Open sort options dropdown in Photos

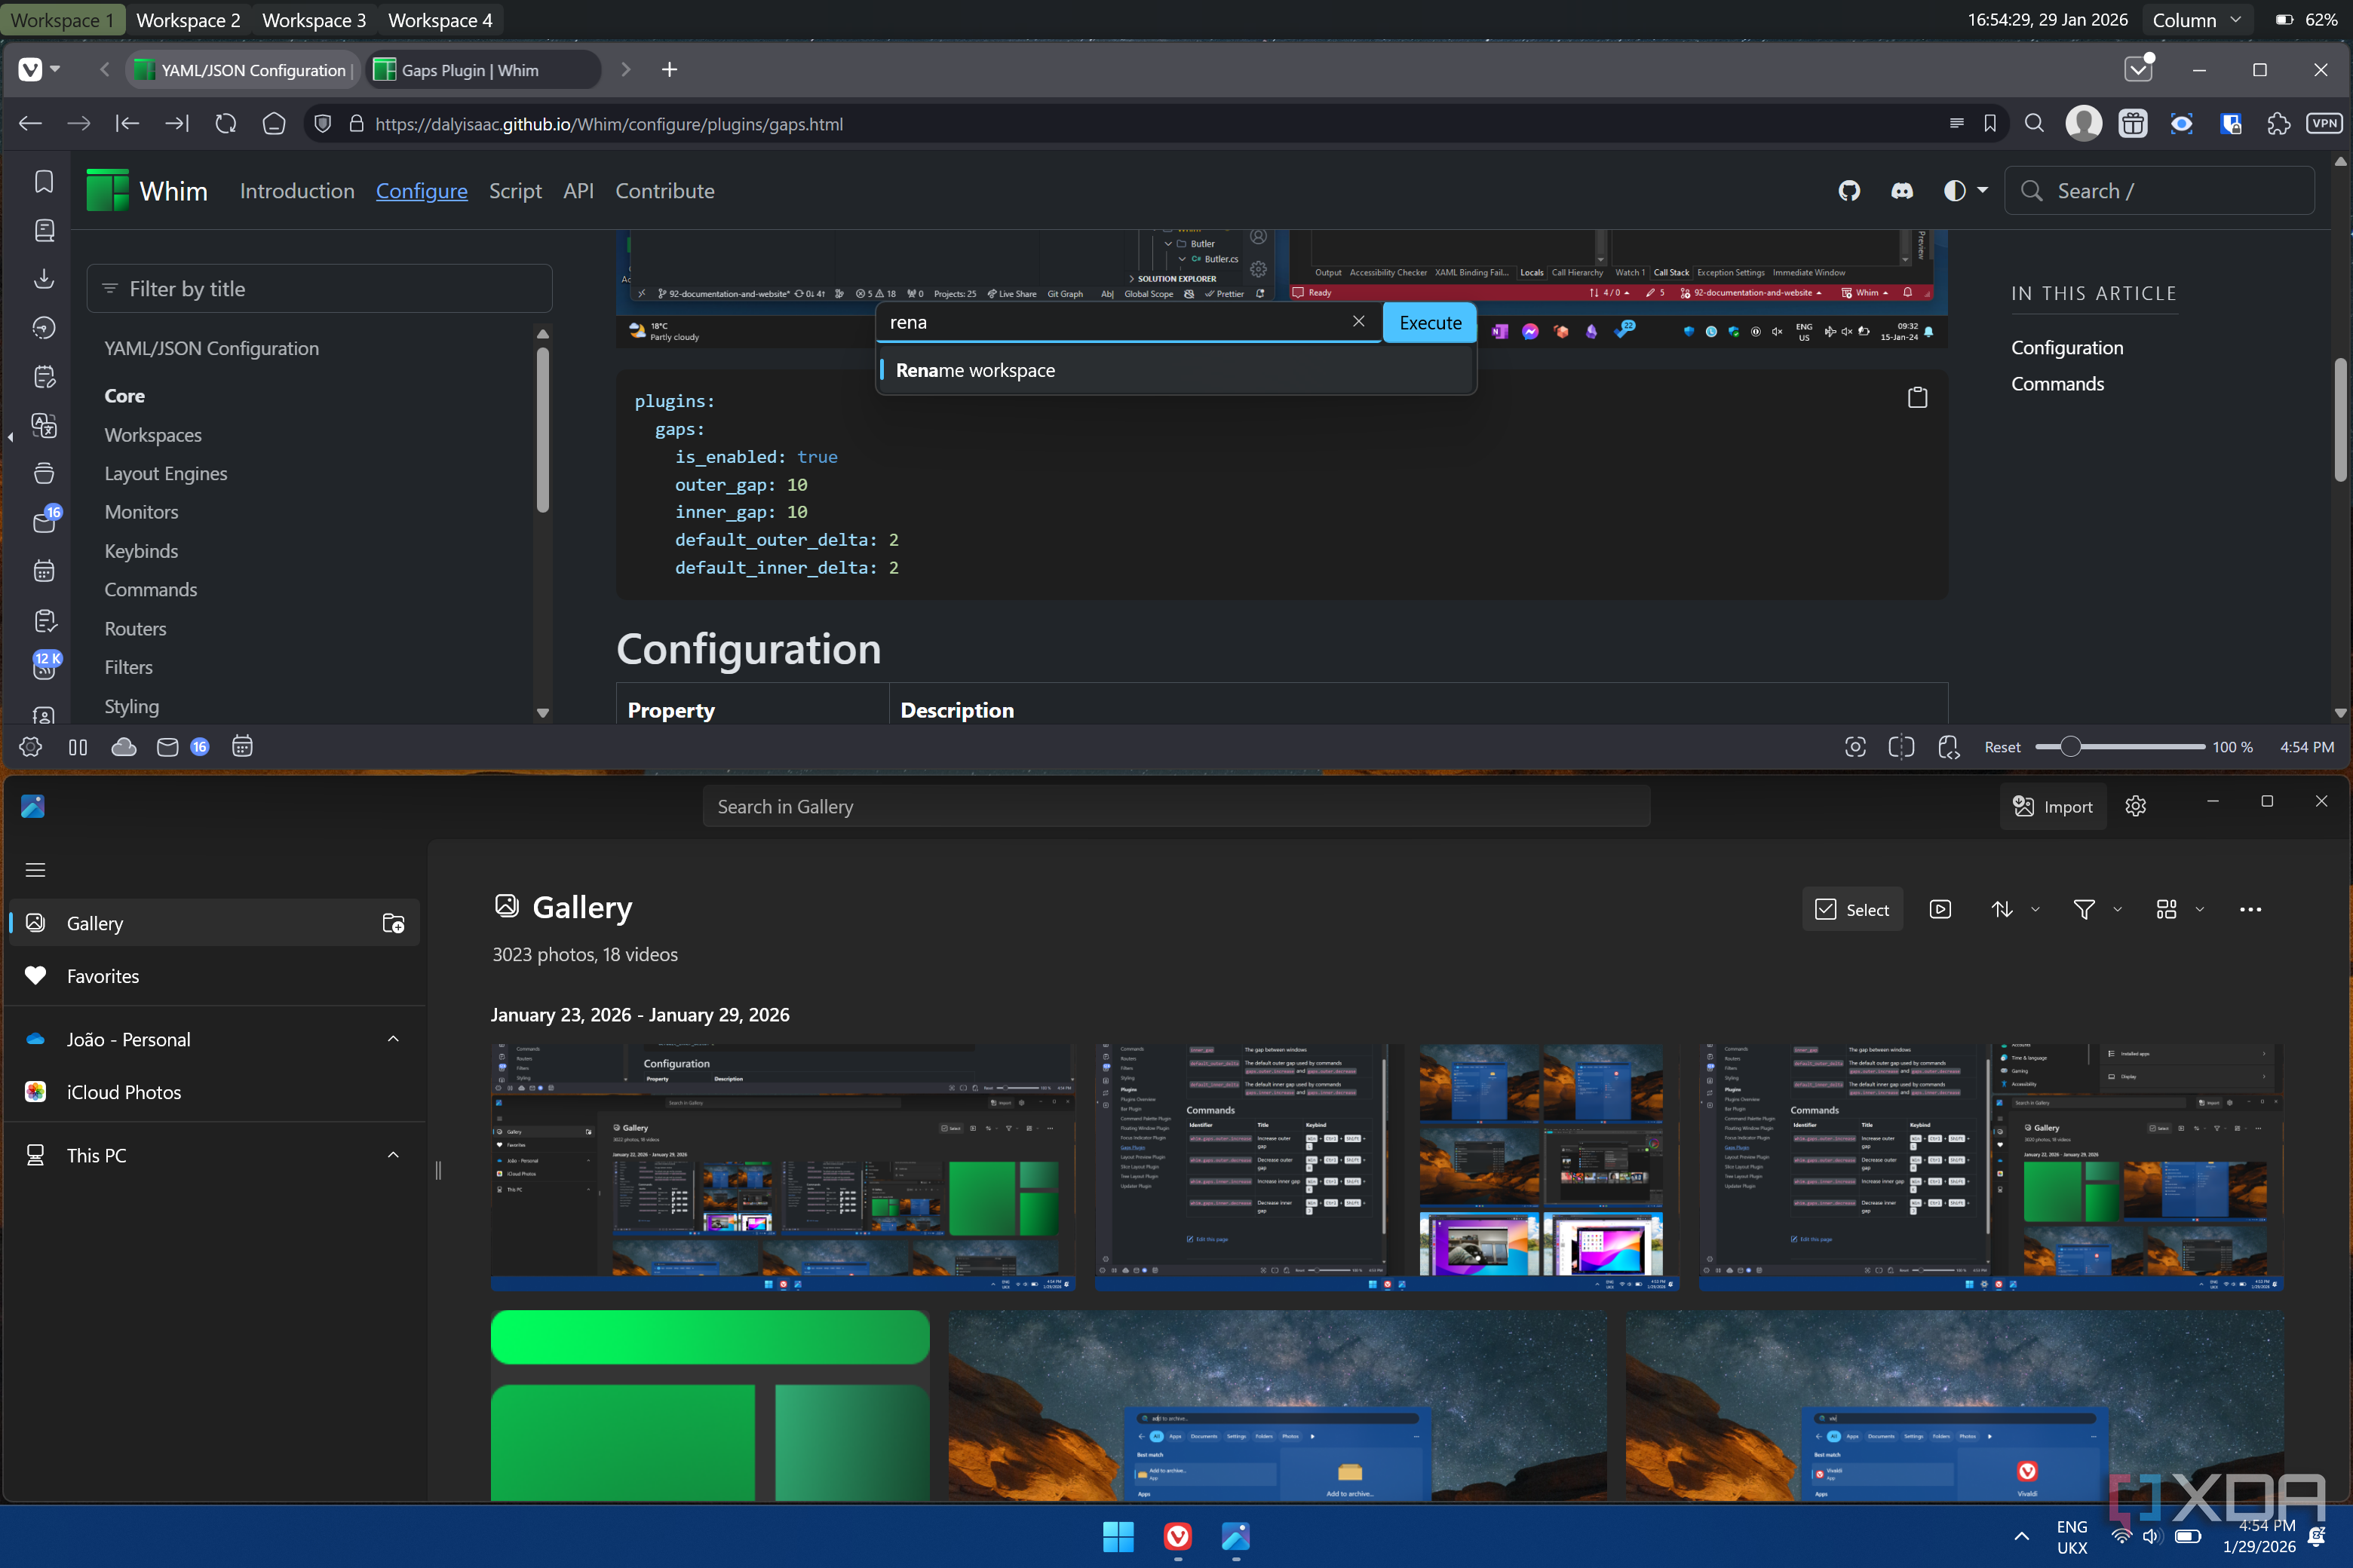[2014, 909]
